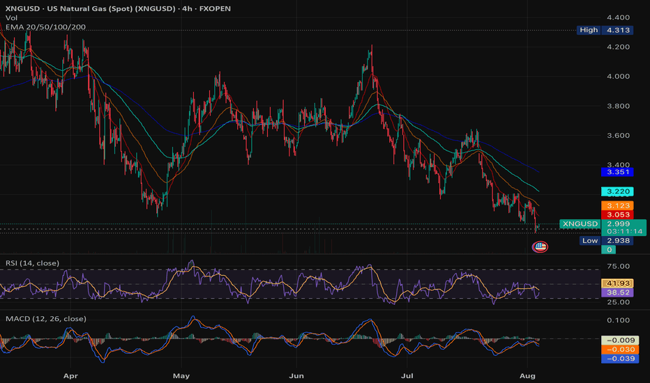Click the RSI value label 38.52
Viewport: 650px width, 383px height.
[618, 292]
